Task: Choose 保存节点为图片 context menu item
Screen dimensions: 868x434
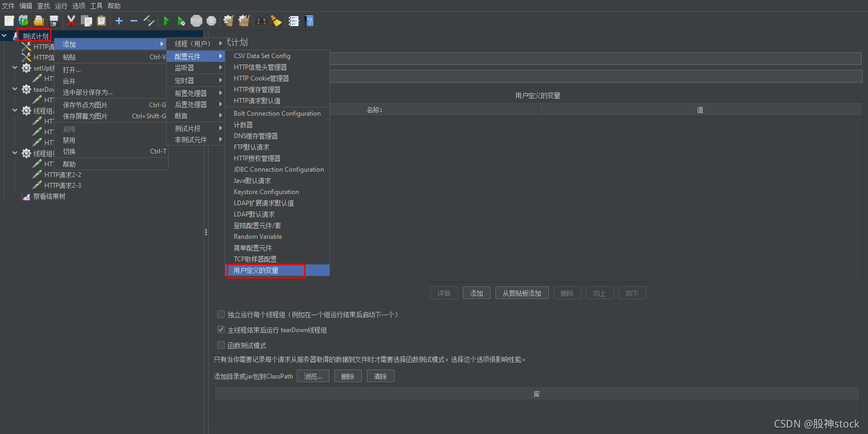Action: tap(112, 105)
